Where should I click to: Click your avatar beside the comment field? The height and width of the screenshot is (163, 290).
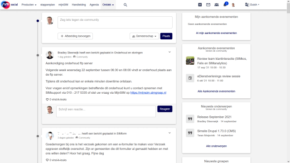point(50,110)
